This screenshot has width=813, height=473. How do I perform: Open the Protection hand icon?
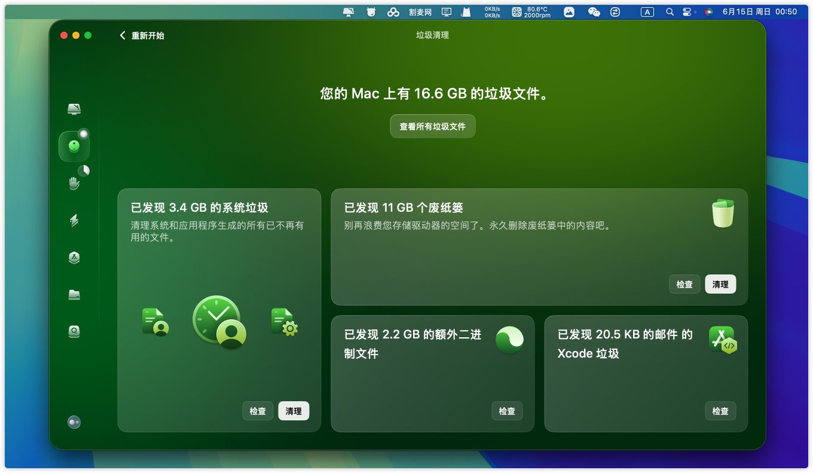point(74,183)
